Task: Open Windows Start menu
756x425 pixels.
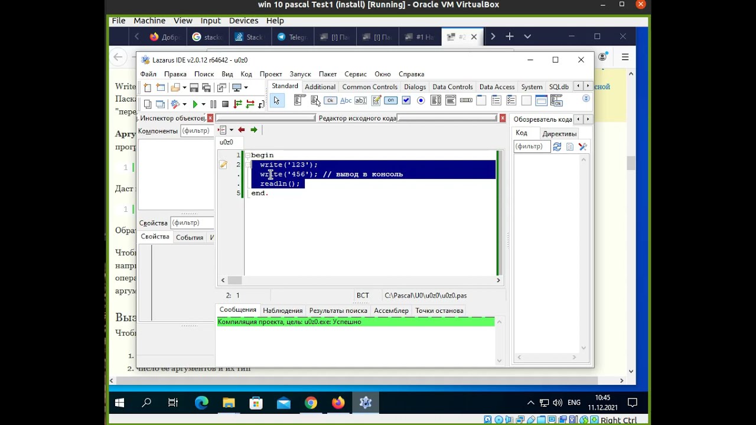Action: coord(120,403)
